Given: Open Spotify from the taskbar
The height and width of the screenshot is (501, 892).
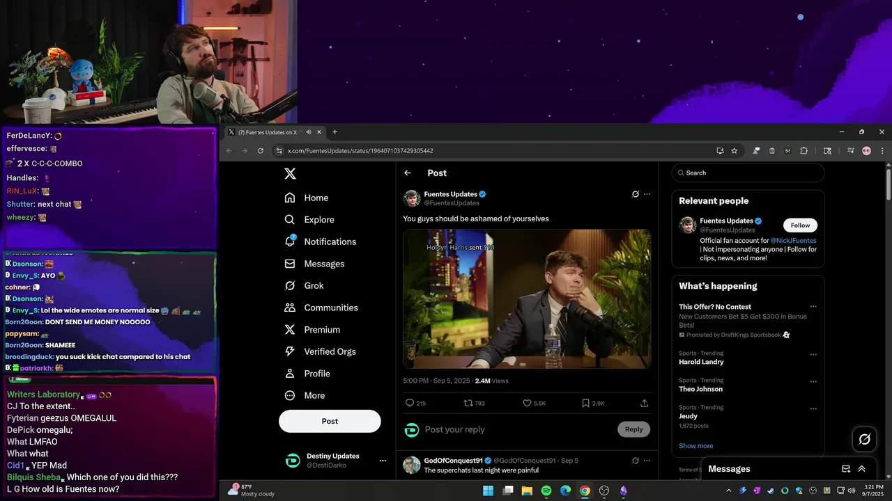Looking at the screenshot, I should pyautogui.click(x=546, y=491).
